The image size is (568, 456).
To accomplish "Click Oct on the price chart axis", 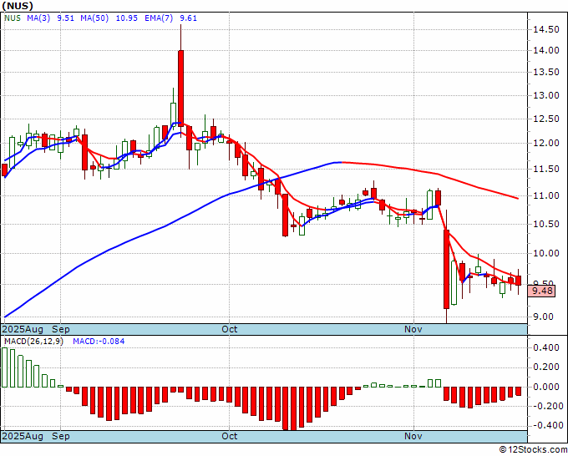I will [x=230, y=330].
